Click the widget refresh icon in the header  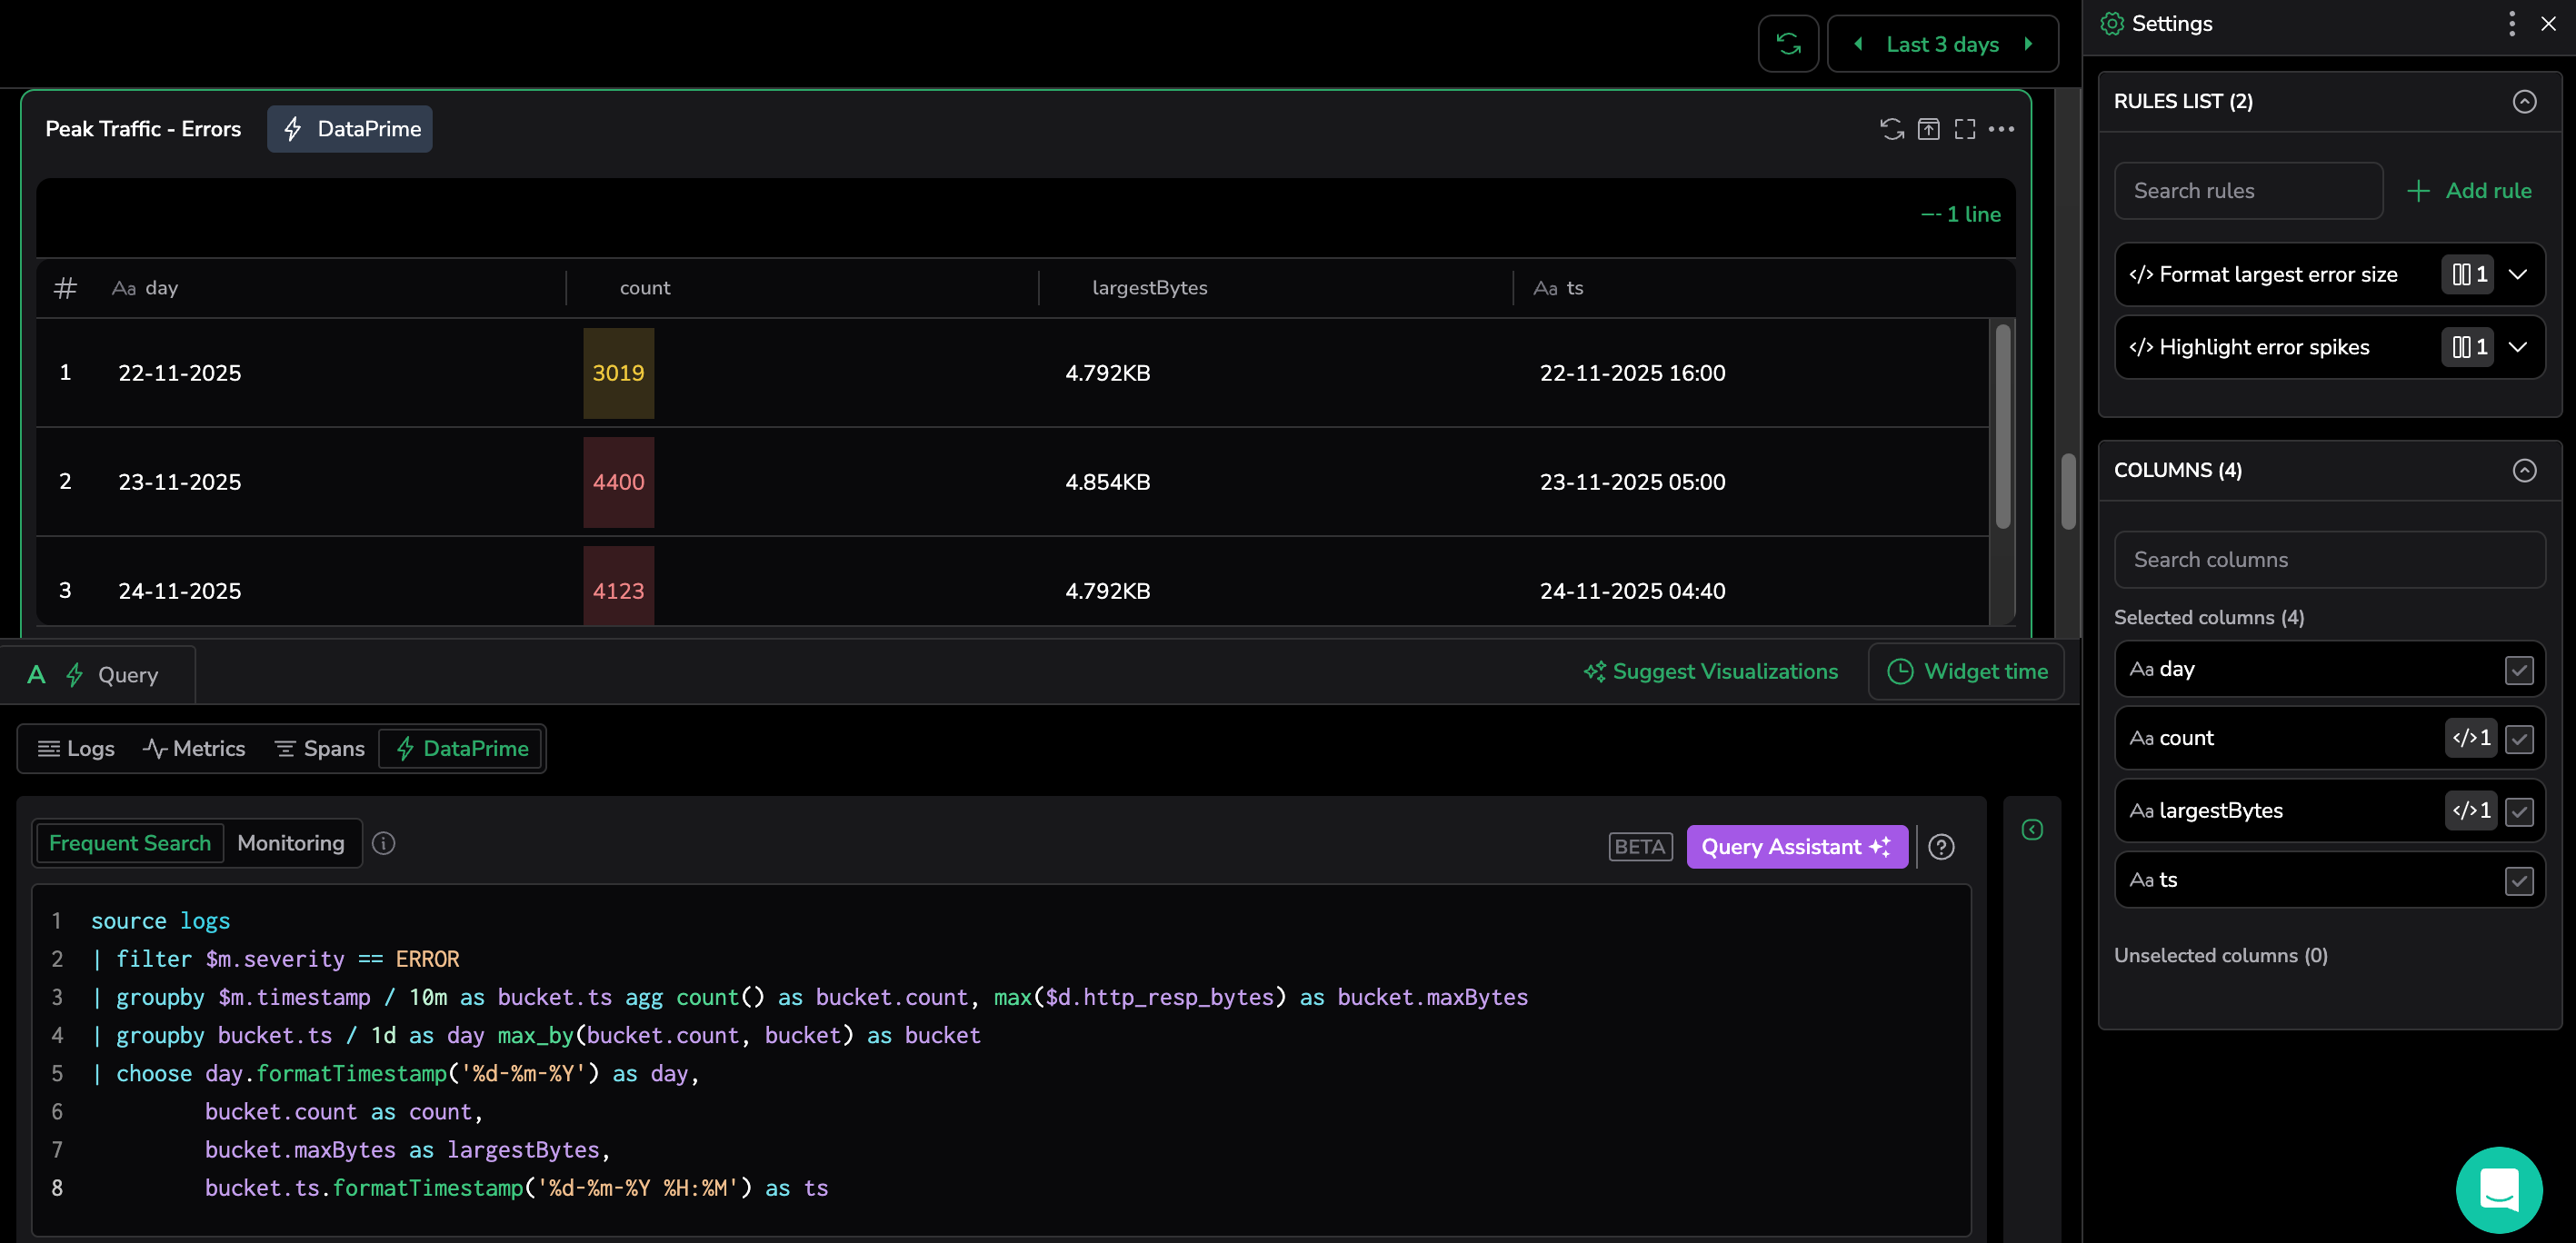pyautogui.click(x=1891, y=129)
